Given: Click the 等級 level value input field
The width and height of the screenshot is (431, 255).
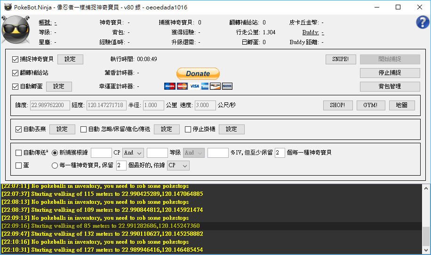Looking at the screenshot, I should click(157, 153).
